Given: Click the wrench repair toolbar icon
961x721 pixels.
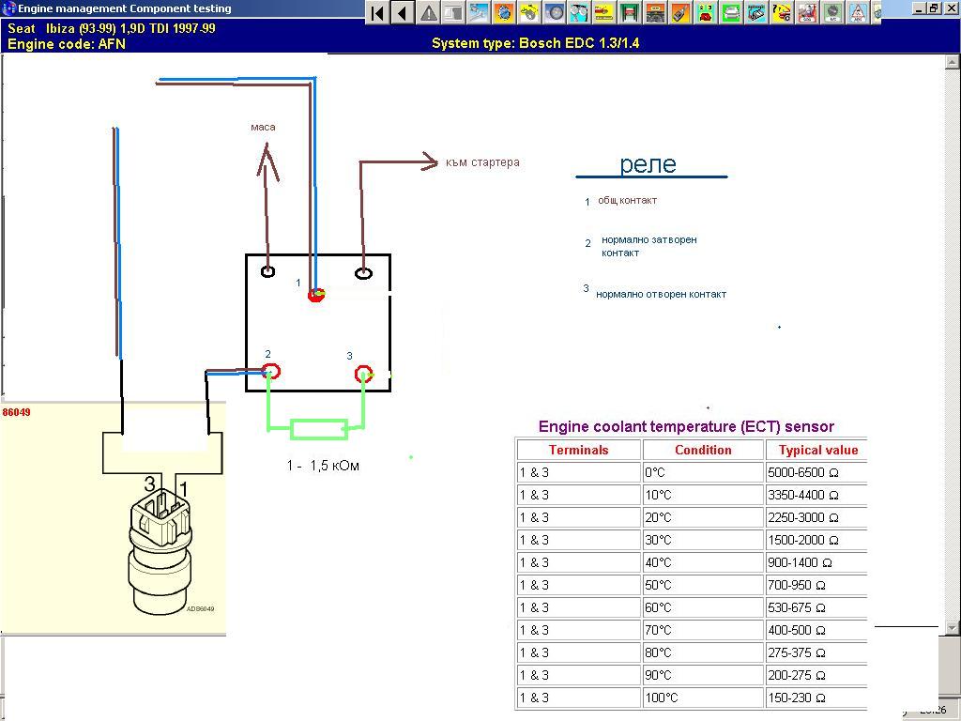Looking at the screenshot, I should point(479,13).
